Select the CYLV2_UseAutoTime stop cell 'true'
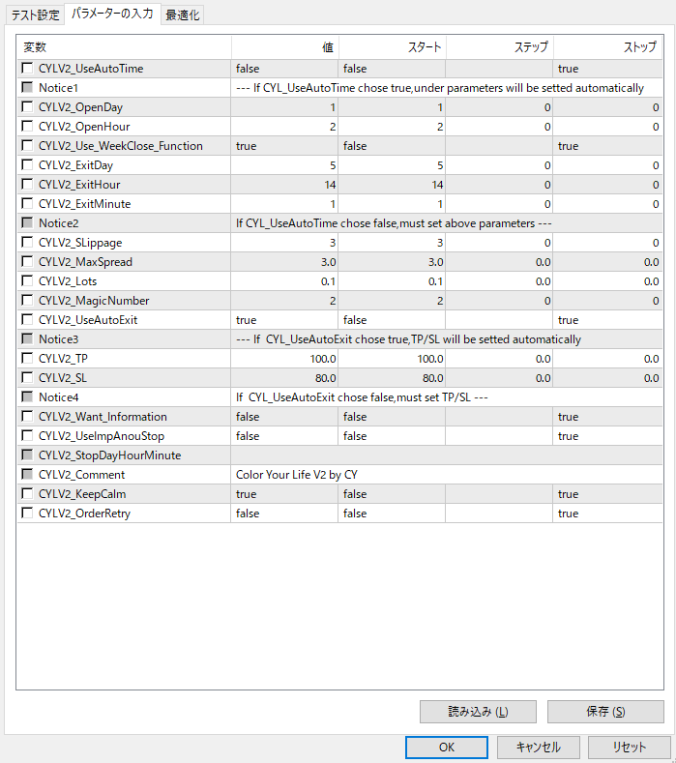The width and height of the screenshot is (676, 763). point(607,69)
